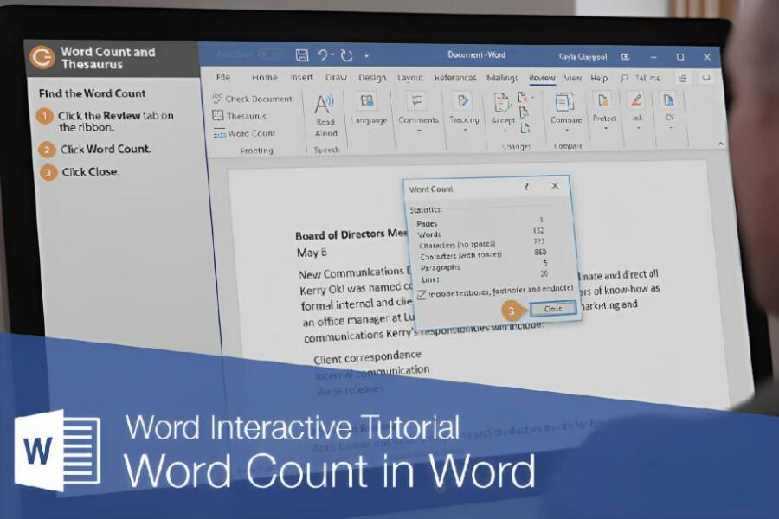Switch to the Insert tab
The height and width of the screenshot is (519, 779).
coord(301,77)
